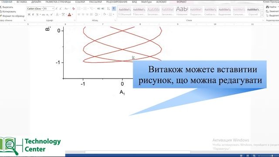Toggle underline (Ч) formatting
279x157 pixels.
pyautogui.click(x=37, y=14)
